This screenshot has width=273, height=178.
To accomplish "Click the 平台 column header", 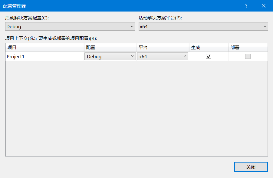I will (163, 48).
